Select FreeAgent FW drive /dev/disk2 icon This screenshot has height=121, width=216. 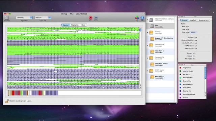[151, 45]
